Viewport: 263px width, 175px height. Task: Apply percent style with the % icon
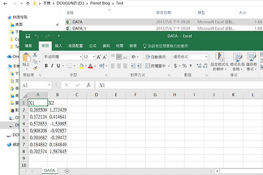click(x=184, y=66)
